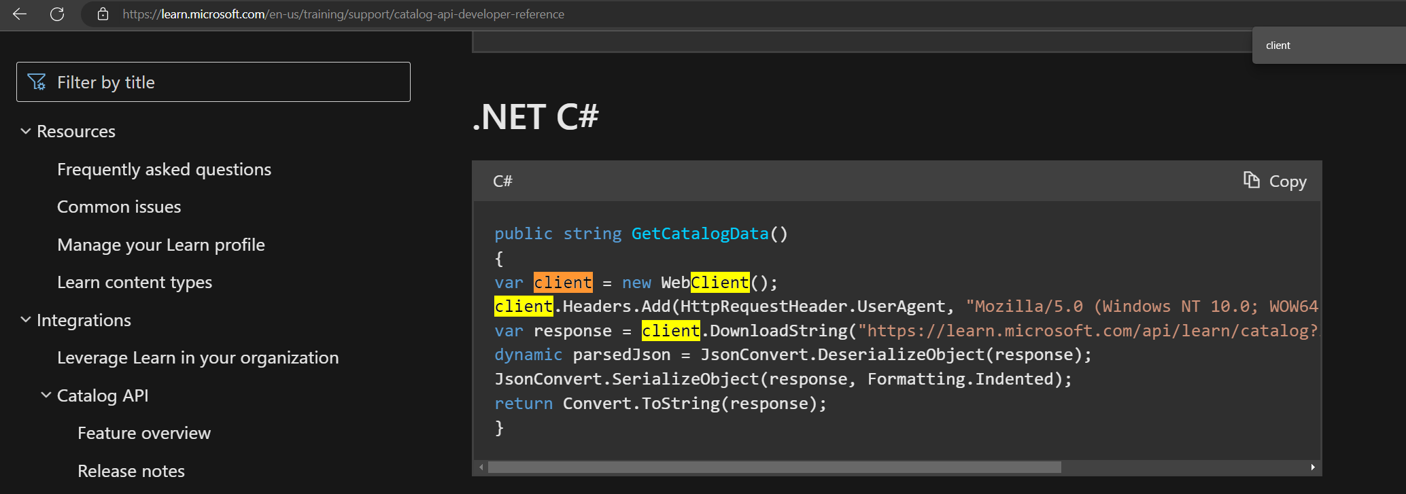1406x494 pixels.
Task: Open Frequently asked questions
Action: click(x=164, y=169)
